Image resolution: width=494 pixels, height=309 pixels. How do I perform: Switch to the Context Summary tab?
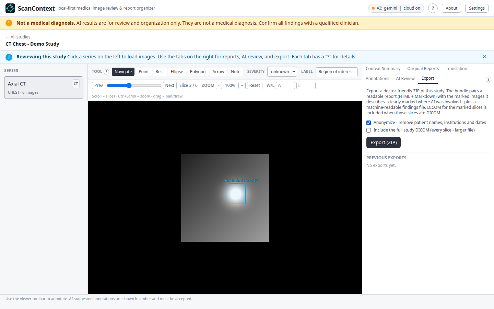coord(383,69)
